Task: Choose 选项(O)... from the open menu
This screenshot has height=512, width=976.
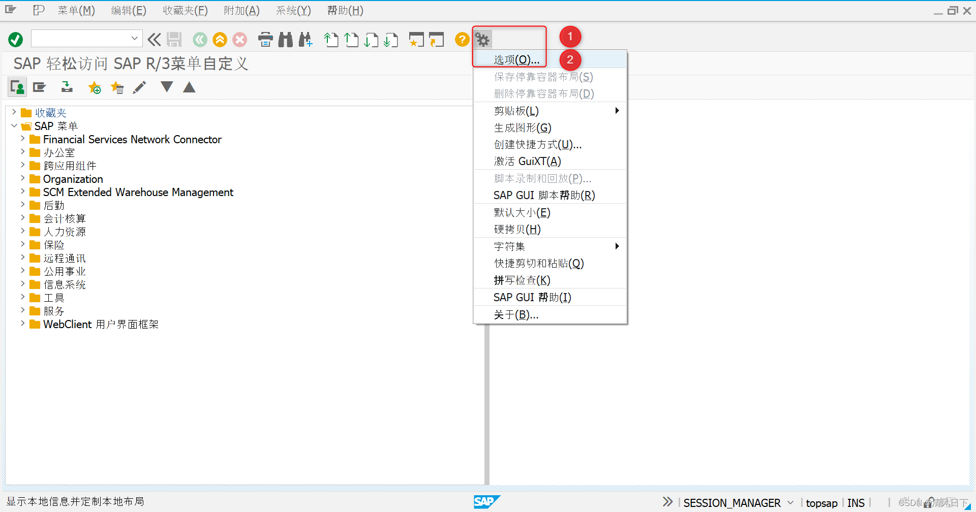Action: tap(515, 59)
